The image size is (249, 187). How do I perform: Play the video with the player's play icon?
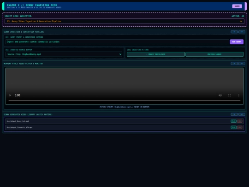(10, 95)
